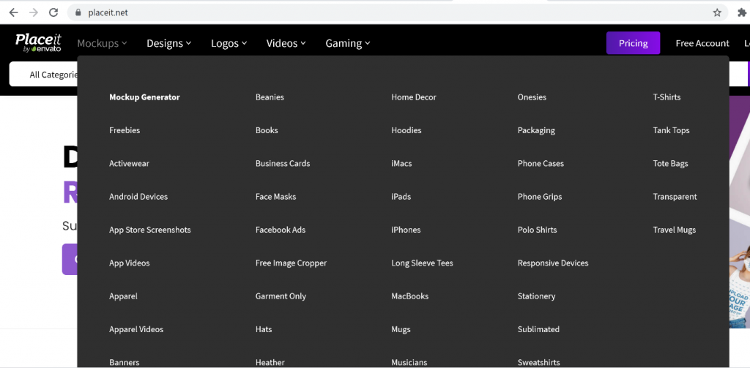Screen dimensions: 750x368
Task: Open the Logos dropdown menu
Action: click(229, 43)
